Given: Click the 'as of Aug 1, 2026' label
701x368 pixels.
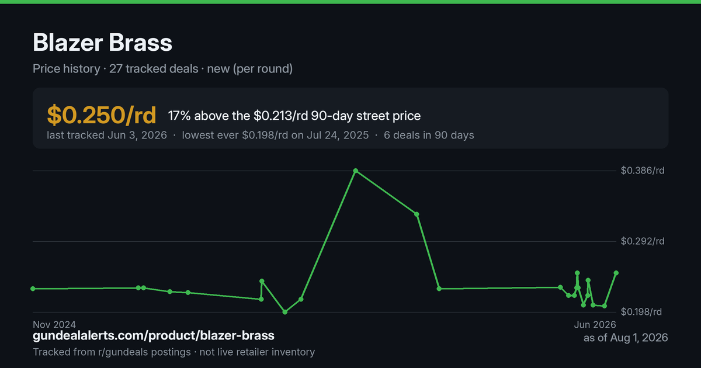Looking at the screenshot, I should (626, 338).
